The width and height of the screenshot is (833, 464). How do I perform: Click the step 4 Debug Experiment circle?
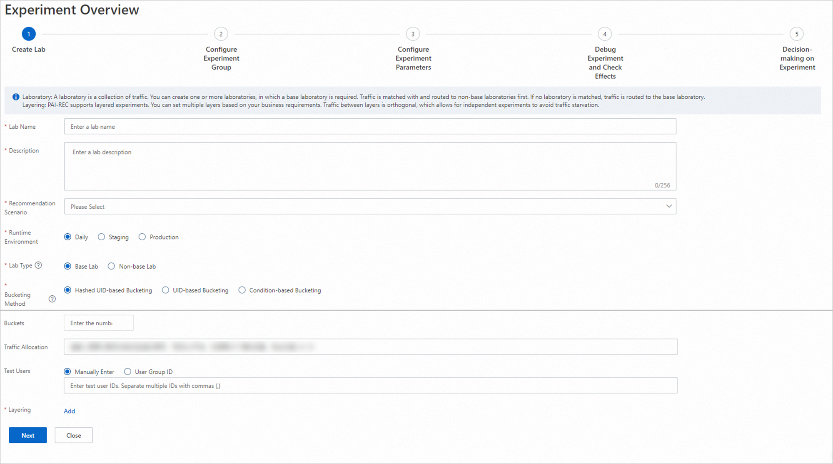coord(605,34)
